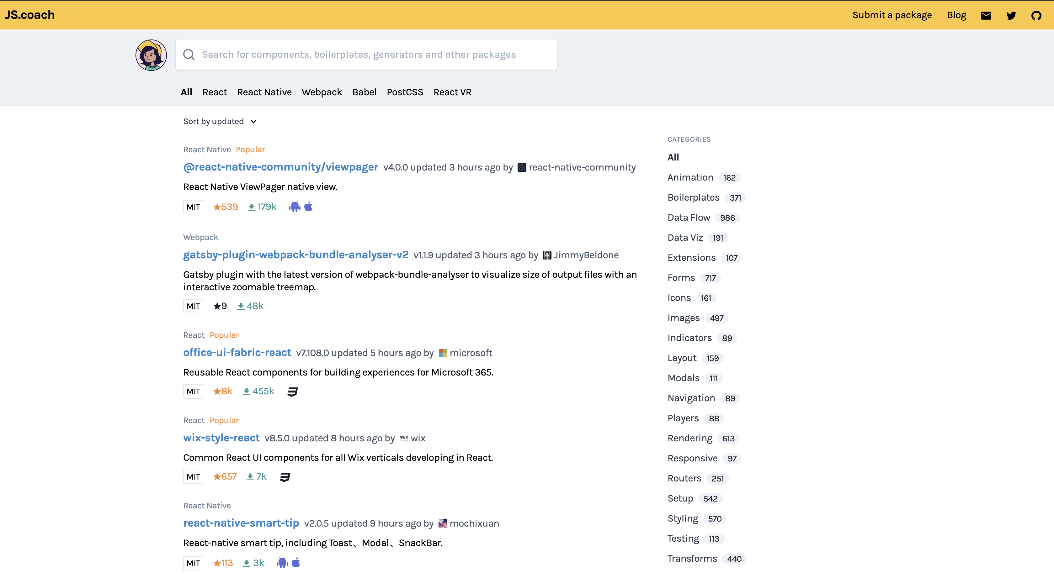Screen dimensions: 1054x578
Task: Open the Twitter icon link
Action: click(x=1011, y=16)
